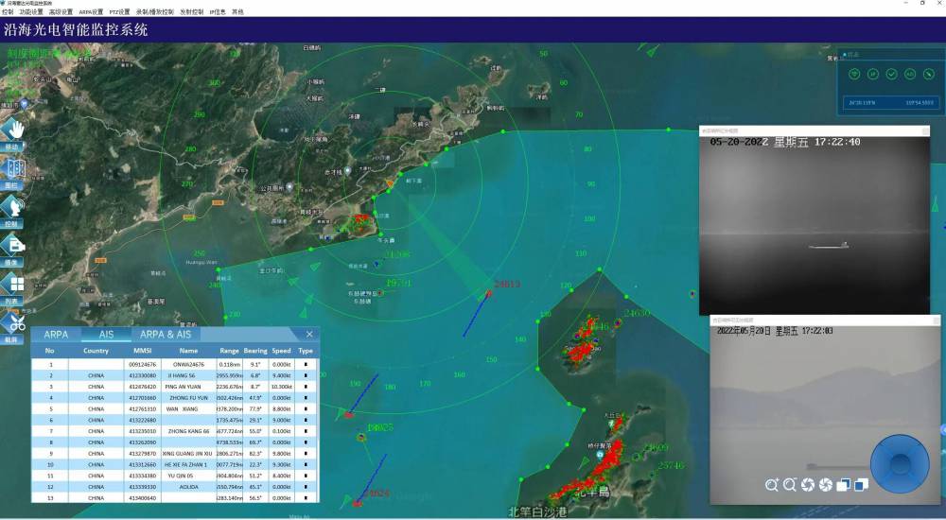Click second iris aperture icon on lower camera
This screenshot has height=520, width=946.
(x=826, y=484)
